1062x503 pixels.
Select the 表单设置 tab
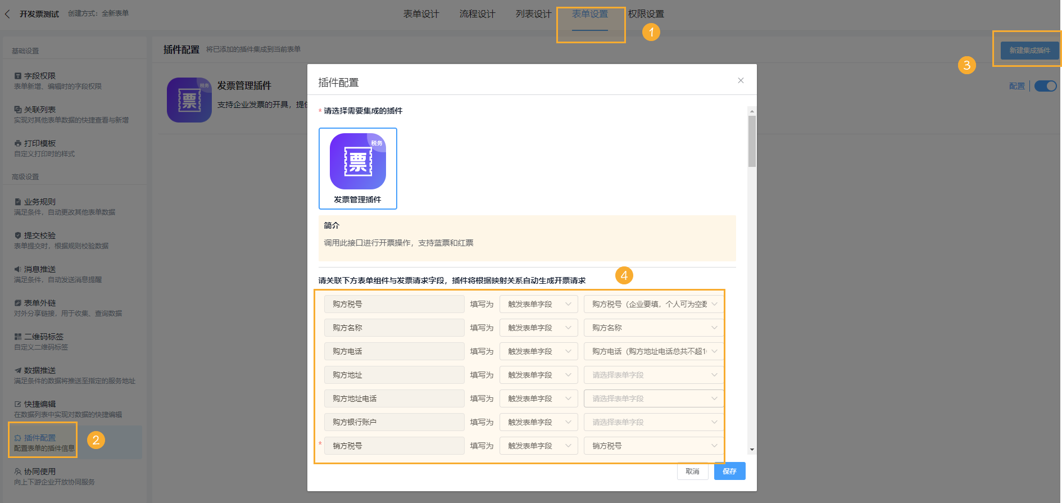(x=590, y=14)
